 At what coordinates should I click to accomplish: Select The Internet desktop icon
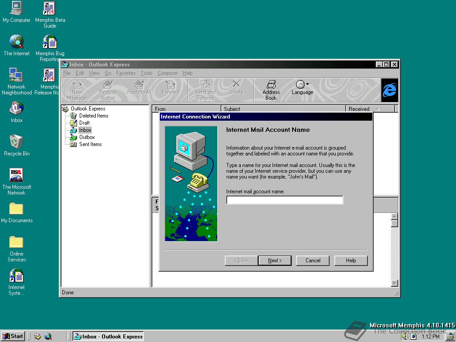coord(16,45)
